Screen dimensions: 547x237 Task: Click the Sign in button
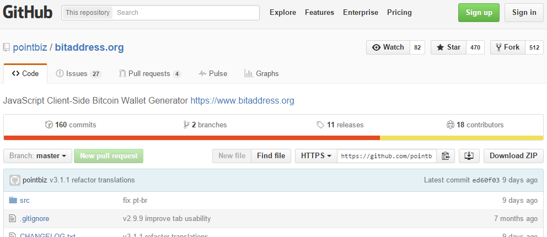524,13
